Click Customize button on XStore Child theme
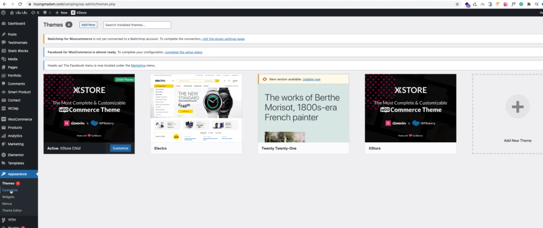Image resolution: width=543 pixels, height=228 pixels. pyautogui.click(x=121, y=148)
